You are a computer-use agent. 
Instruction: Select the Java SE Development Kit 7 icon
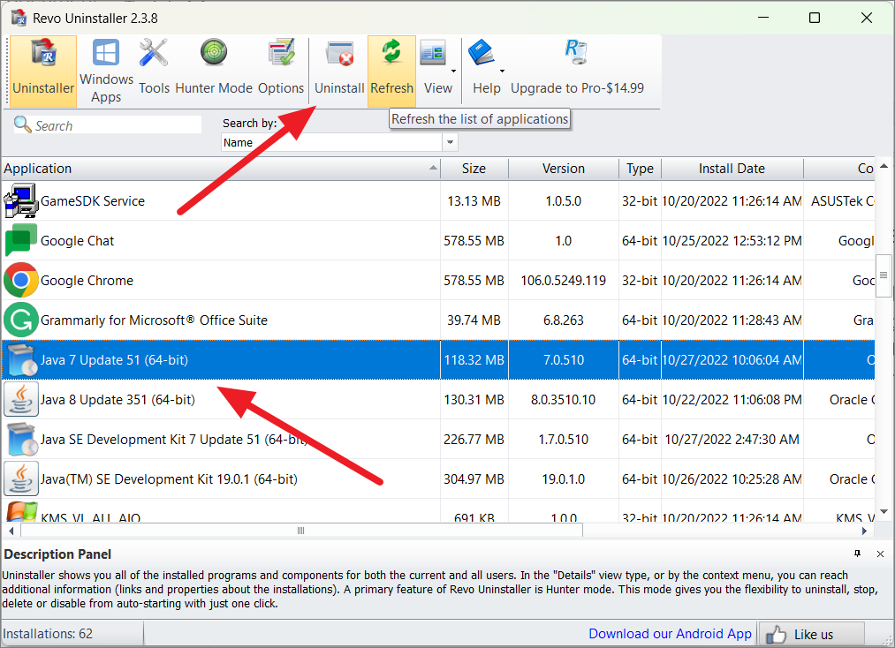(x=21, y=440)
